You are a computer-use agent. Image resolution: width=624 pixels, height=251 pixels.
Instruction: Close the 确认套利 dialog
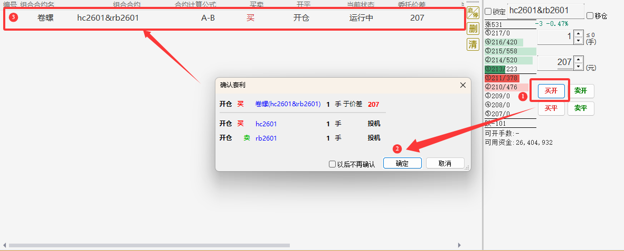(463, 85)
